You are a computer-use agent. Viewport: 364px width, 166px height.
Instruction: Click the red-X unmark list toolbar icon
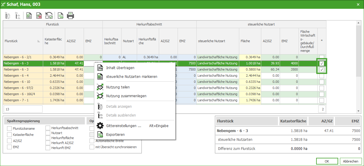tap(39, 15)
